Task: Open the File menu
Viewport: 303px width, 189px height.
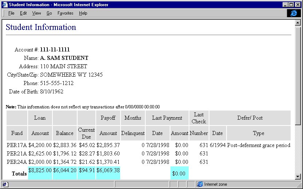Action: pyautogui.click(x=11, y=13)
